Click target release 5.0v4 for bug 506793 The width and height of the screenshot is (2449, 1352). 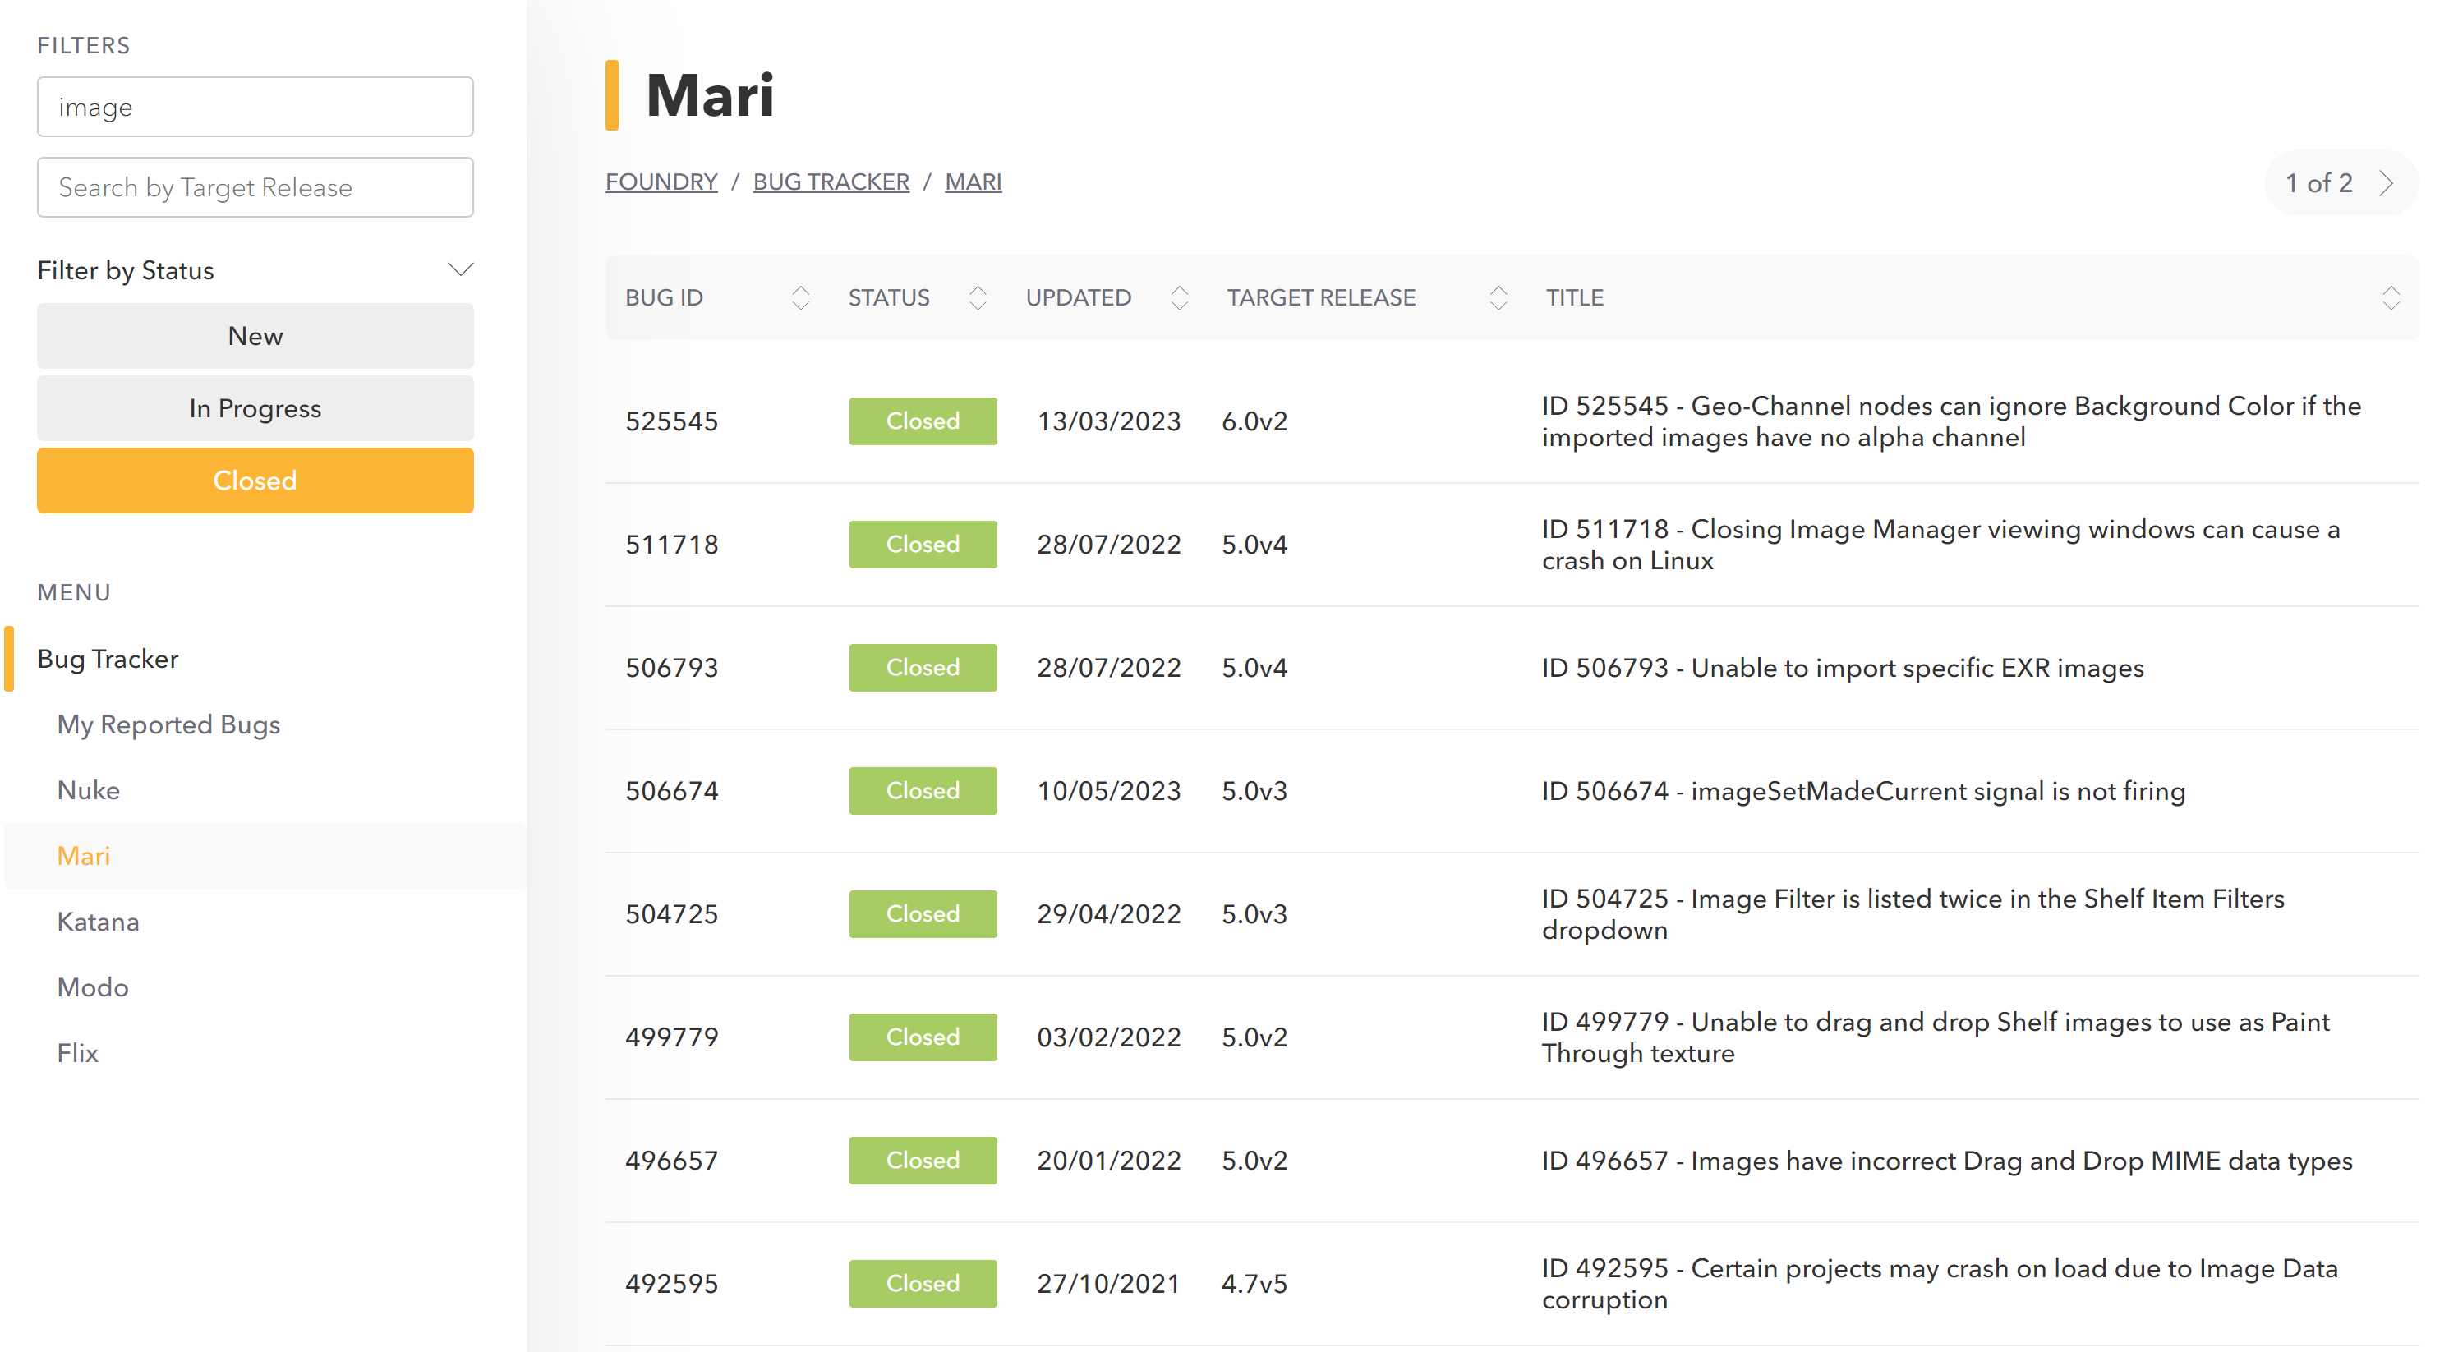tap(1254, 668)
